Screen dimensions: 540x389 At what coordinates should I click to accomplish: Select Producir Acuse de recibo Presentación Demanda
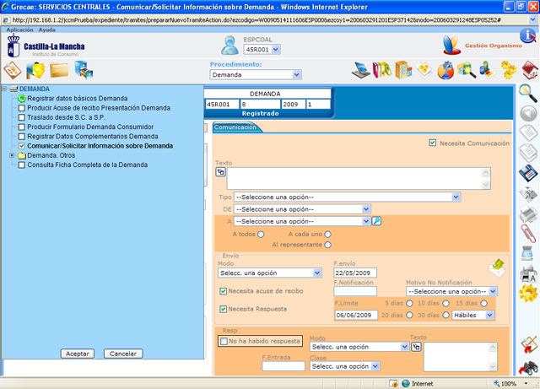click(x=99, y=108)
